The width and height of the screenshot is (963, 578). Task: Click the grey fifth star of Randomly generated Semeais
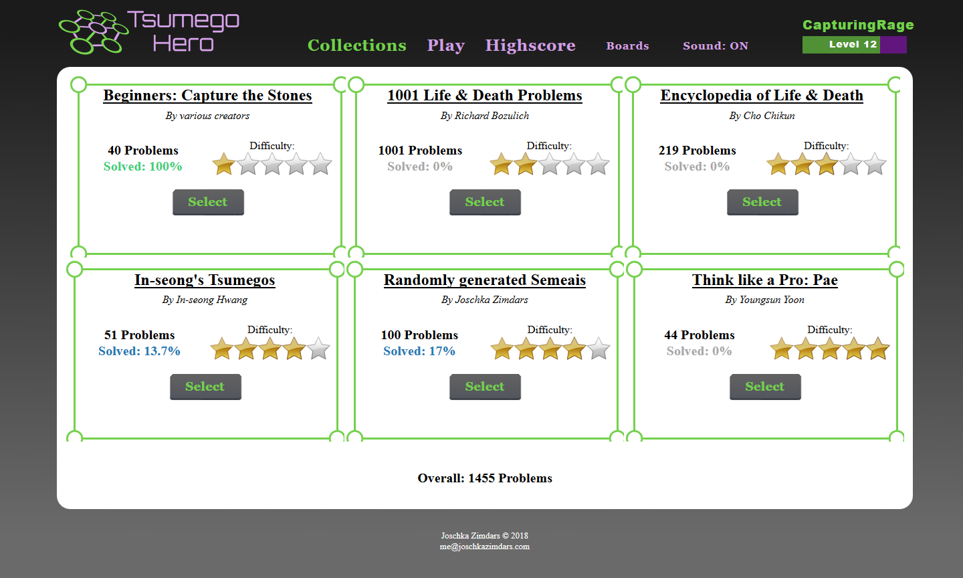coord(598,349)
